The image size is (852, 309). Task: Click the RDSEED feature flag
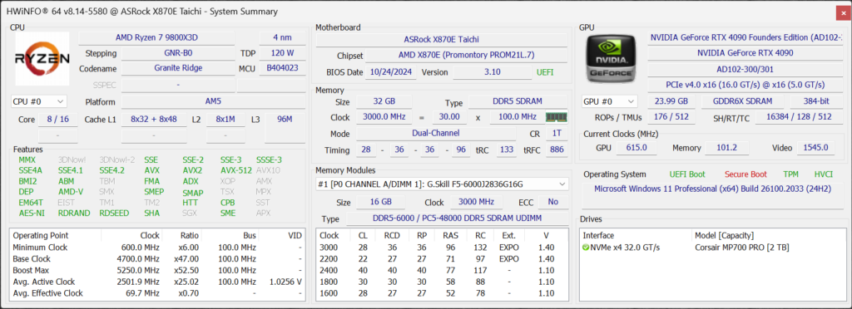(114, 213)
